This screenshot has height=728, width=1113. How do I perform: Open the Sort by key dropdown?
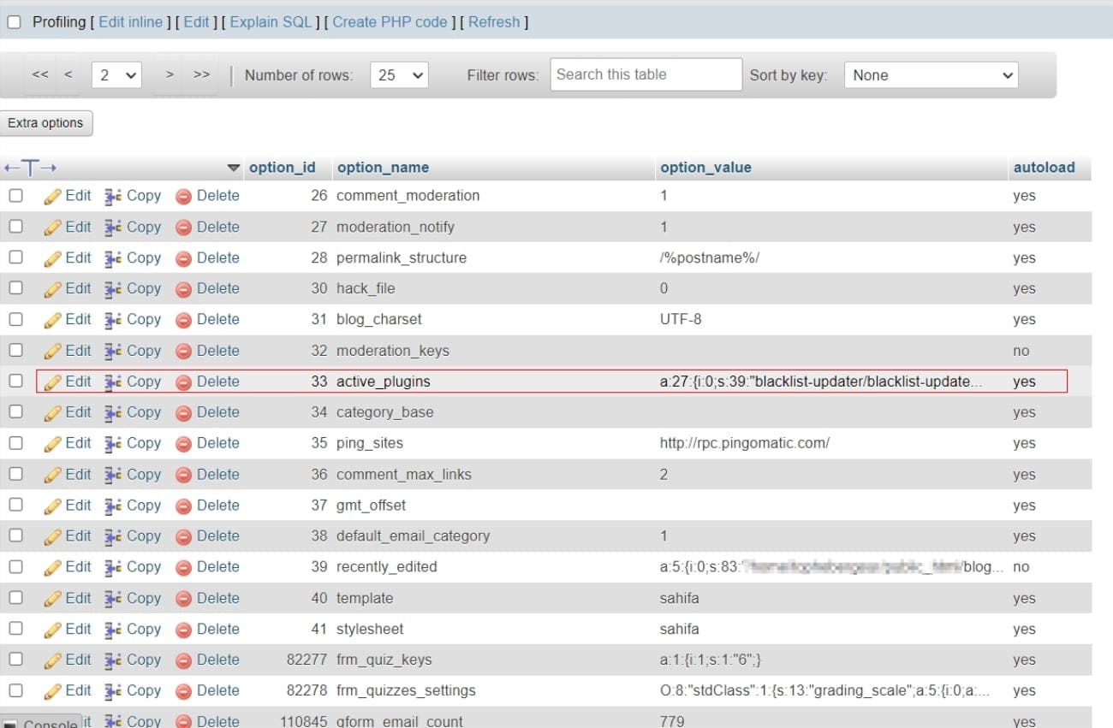coord(931,75)
